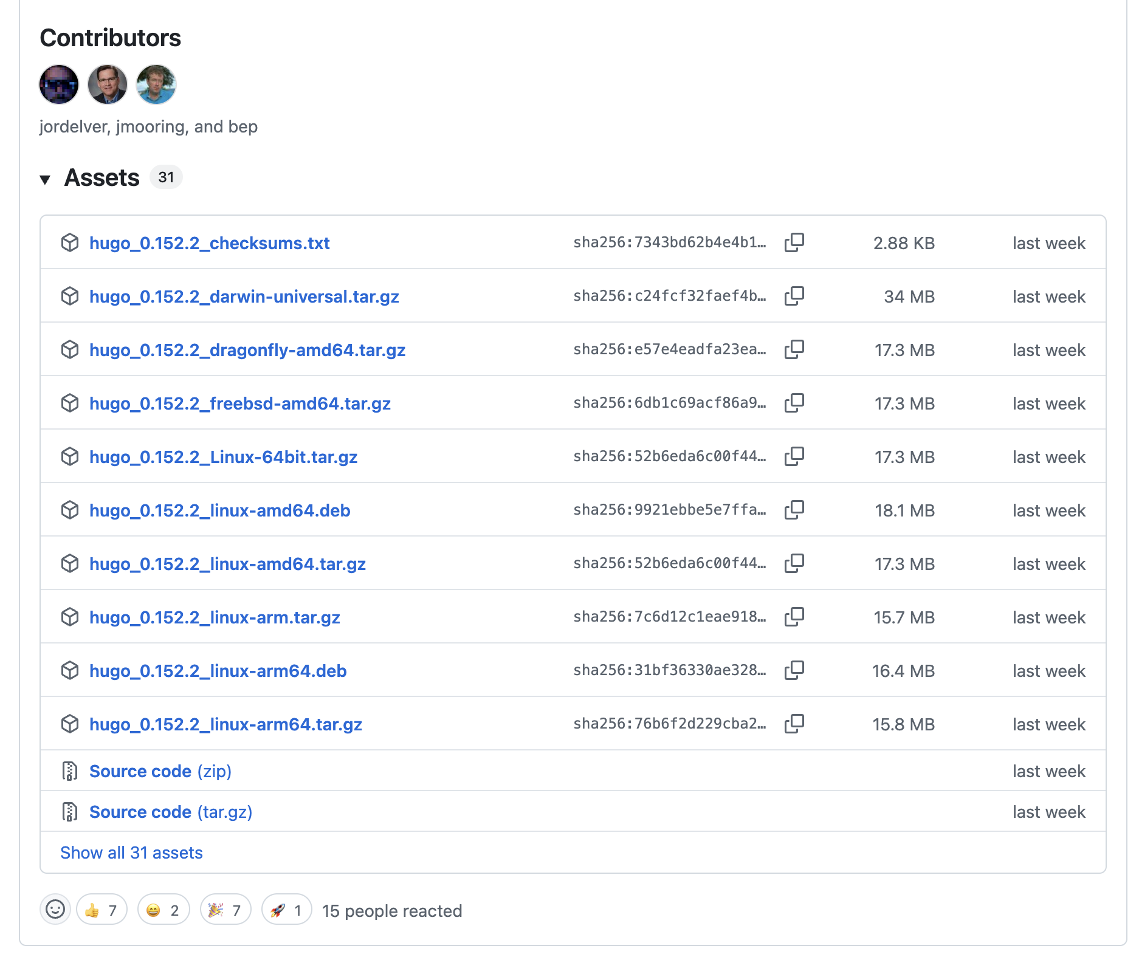Download hugo_0.152.2_freebsd-amd64.tar.gz
The image size is (1139, 954).
pos(239,403)
